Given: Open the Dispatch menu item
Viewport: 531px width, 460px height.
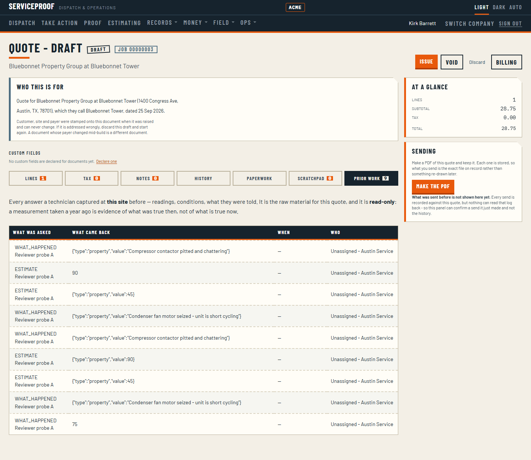Looking at the screenshot, I should coord(22,23).
